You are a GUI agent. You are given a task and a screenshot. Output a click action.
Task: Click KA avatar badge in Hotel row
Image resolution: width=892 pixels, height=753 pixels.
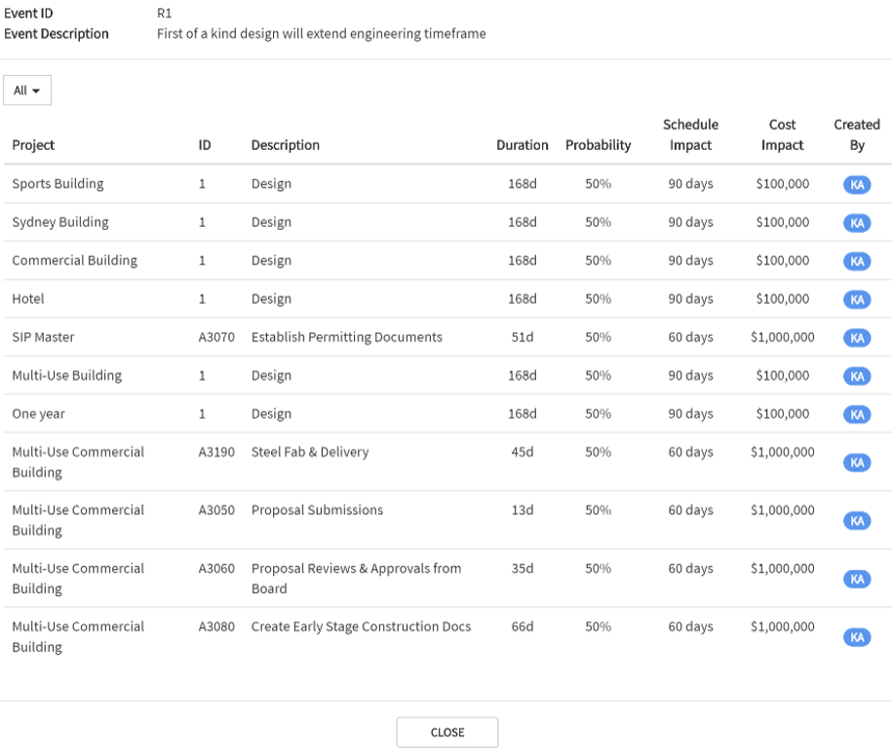(857, 299)
